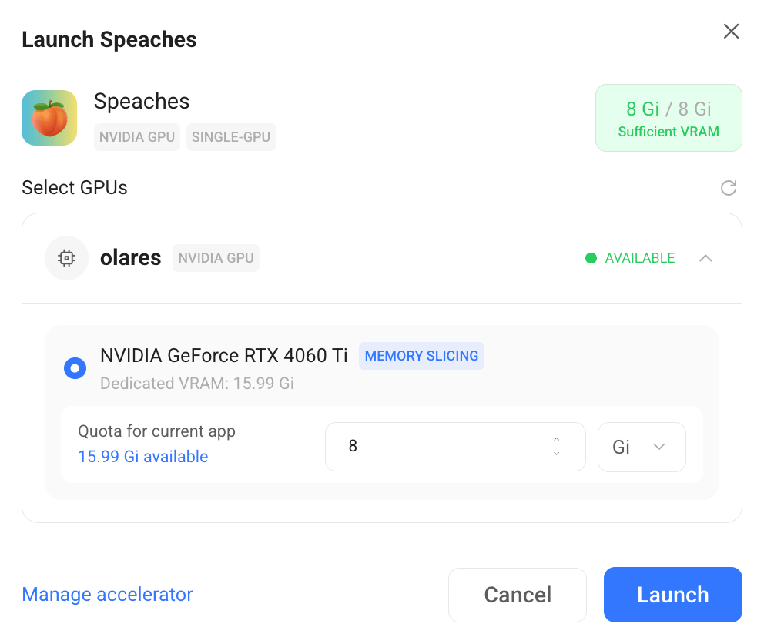Image resolution: width=764 pixels, height=644 pixels.
Task: Click the NVIDIA GPU tag under Speaches
Action: tap(137, 137)
